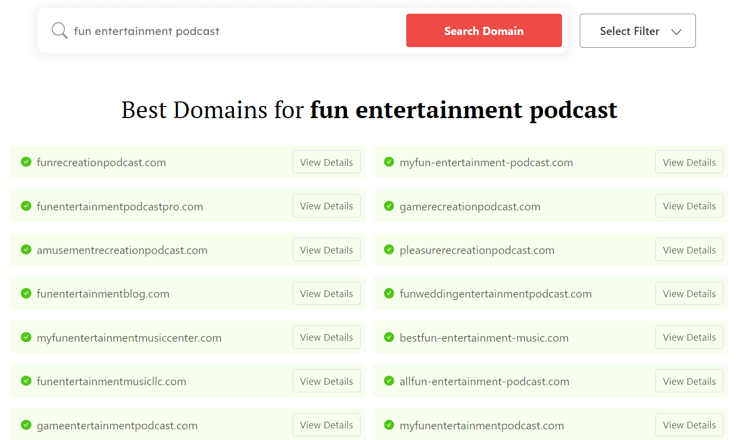Select the domain name gameentertainmentpodcast.com
Image resolution: width=737 pixels, height=440 pixels.
coord(117,425)
